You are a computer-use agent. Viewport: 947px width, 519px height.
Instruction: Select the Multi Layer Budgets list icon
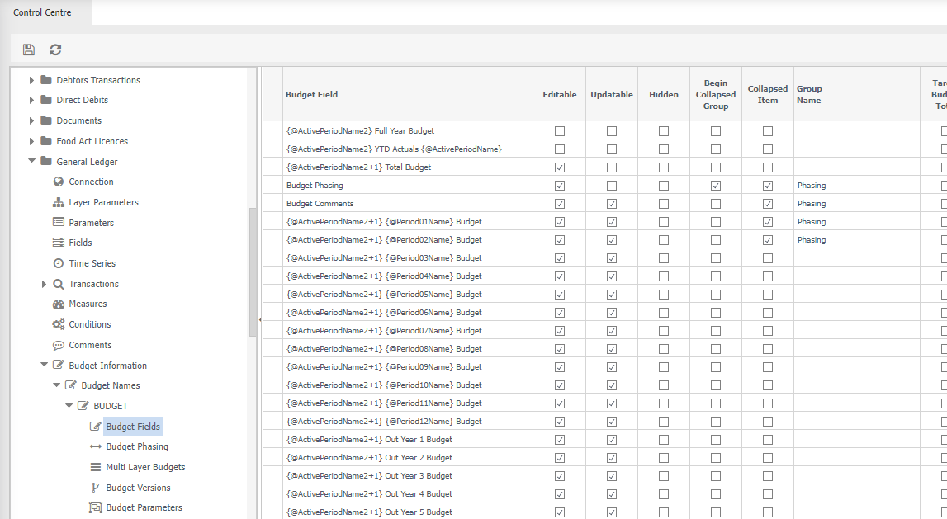coord(96,466)
